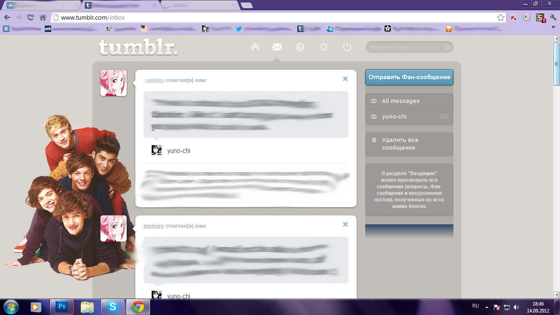Click the search magnifier icon
This screenshot has height=315, width=560.
[x=447, y=48]
